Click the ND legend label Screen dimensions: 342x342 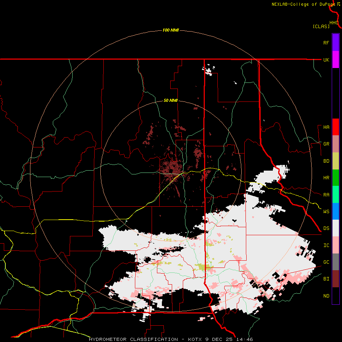pos(326,296)
